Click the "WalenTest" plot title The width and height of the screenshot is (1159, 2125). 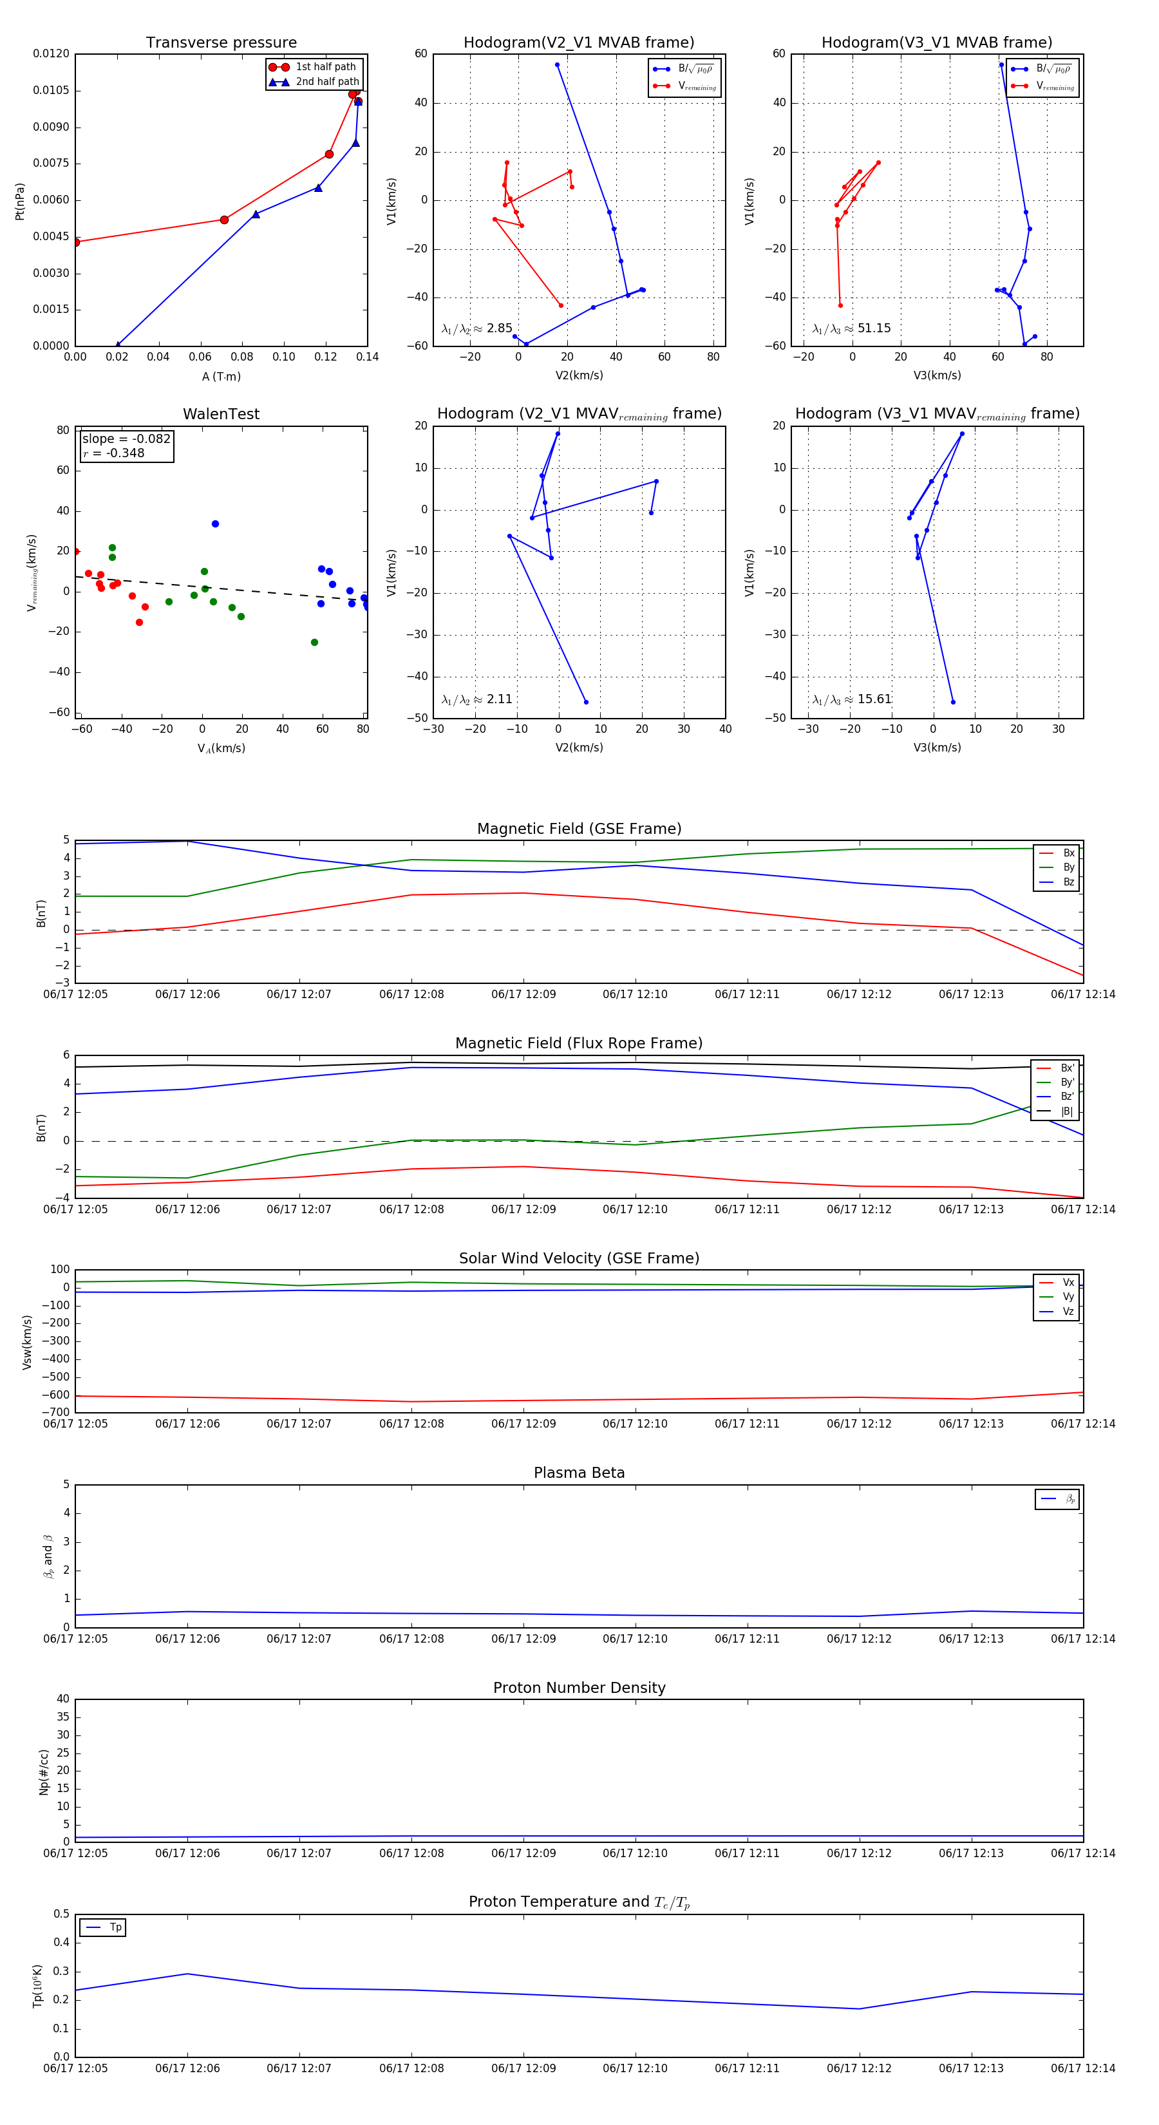coord(221,414)
